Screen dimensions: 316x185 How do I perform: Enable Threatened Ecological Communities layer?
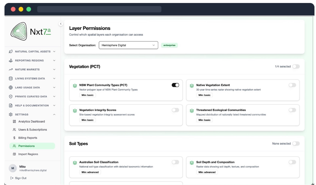(292, 110)
